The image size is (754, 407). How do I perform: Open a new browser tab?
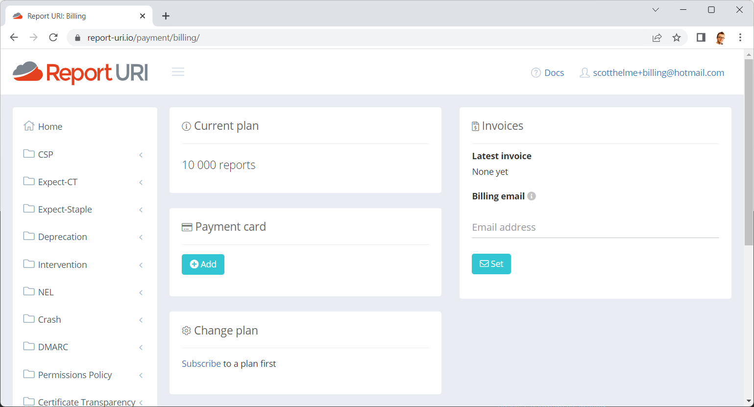[166, 16]
